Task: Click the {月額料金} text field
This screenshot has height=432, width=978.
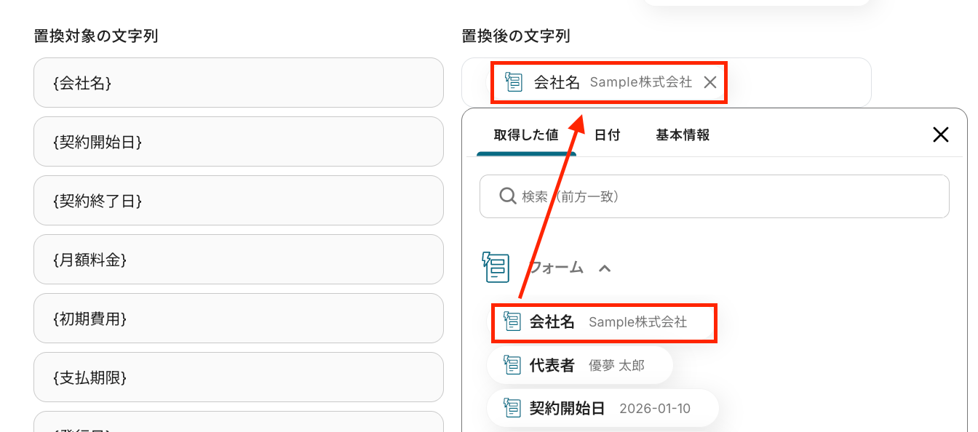Action: coord(238,260)
